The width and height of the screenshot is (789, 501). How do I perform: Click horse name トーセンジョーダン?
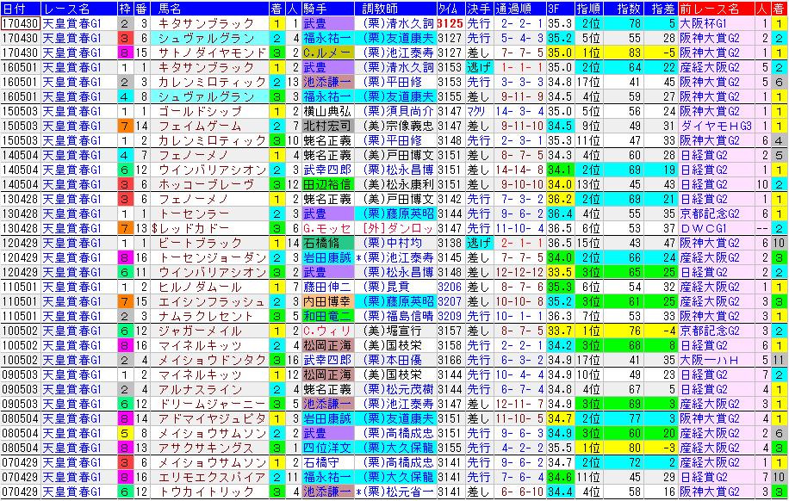[x=213, y=257]
